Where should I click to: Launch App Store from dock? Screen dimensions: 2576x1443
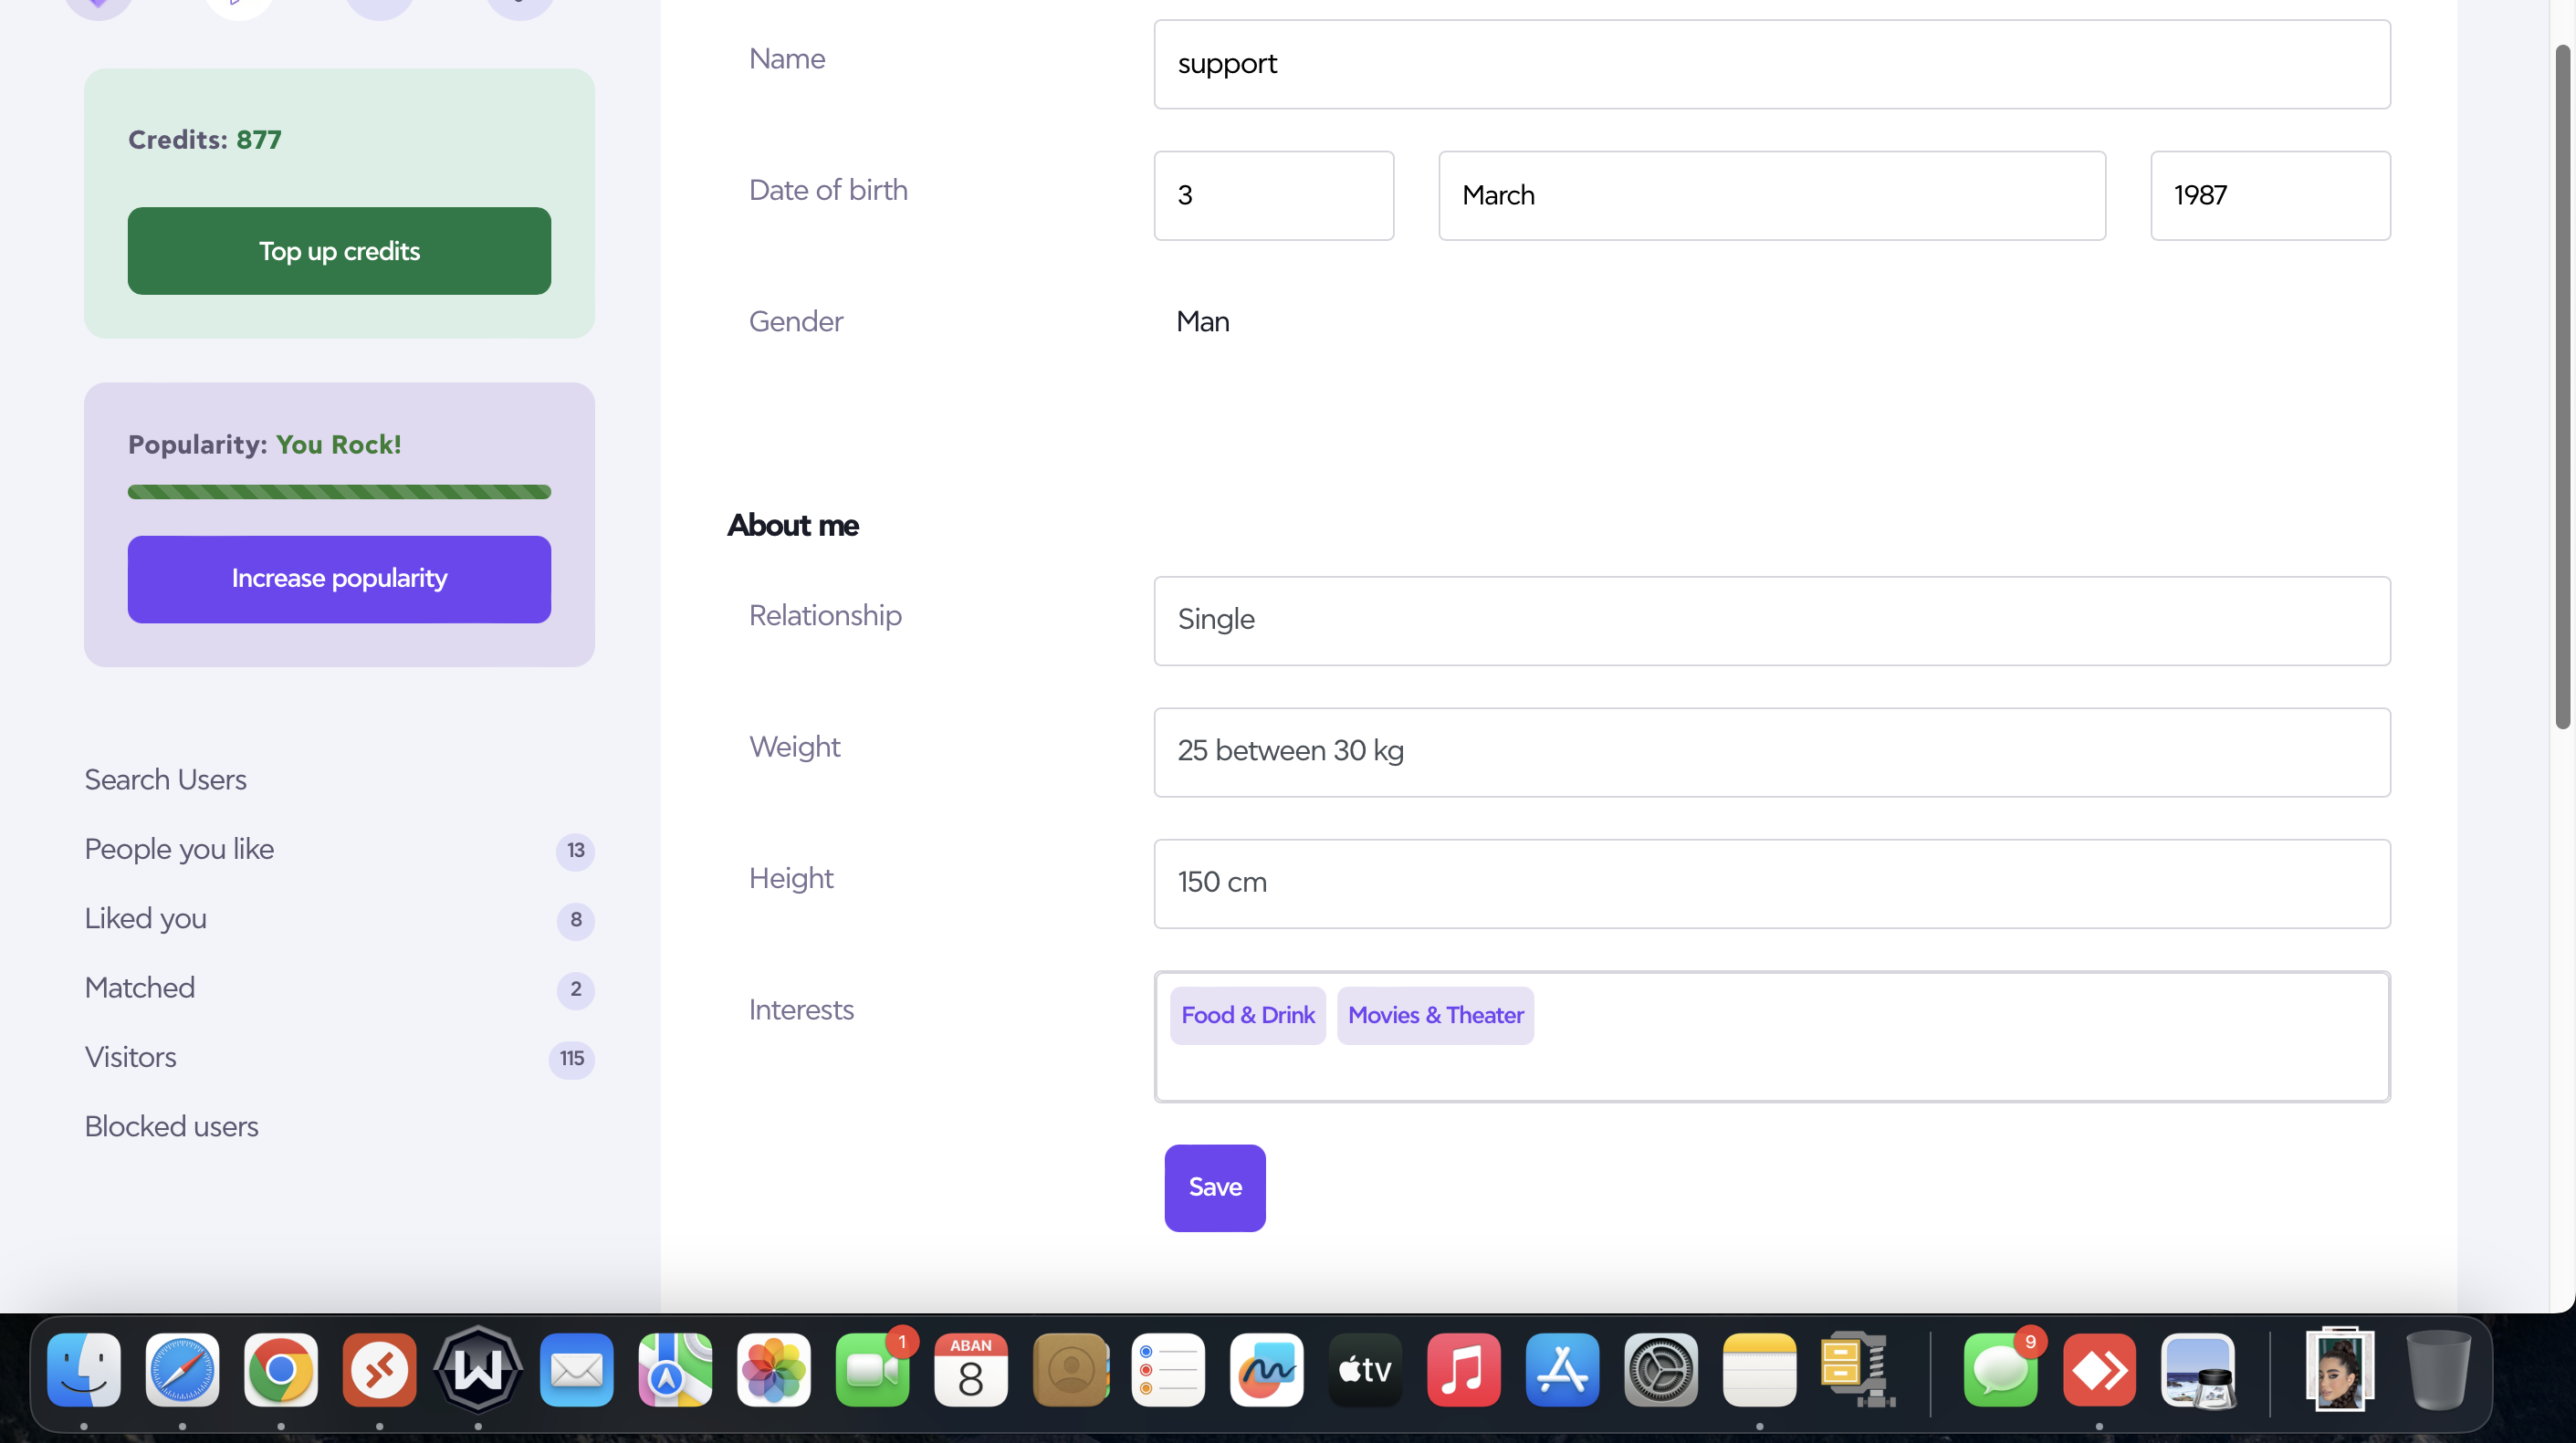click(x=1562, y=1369)
